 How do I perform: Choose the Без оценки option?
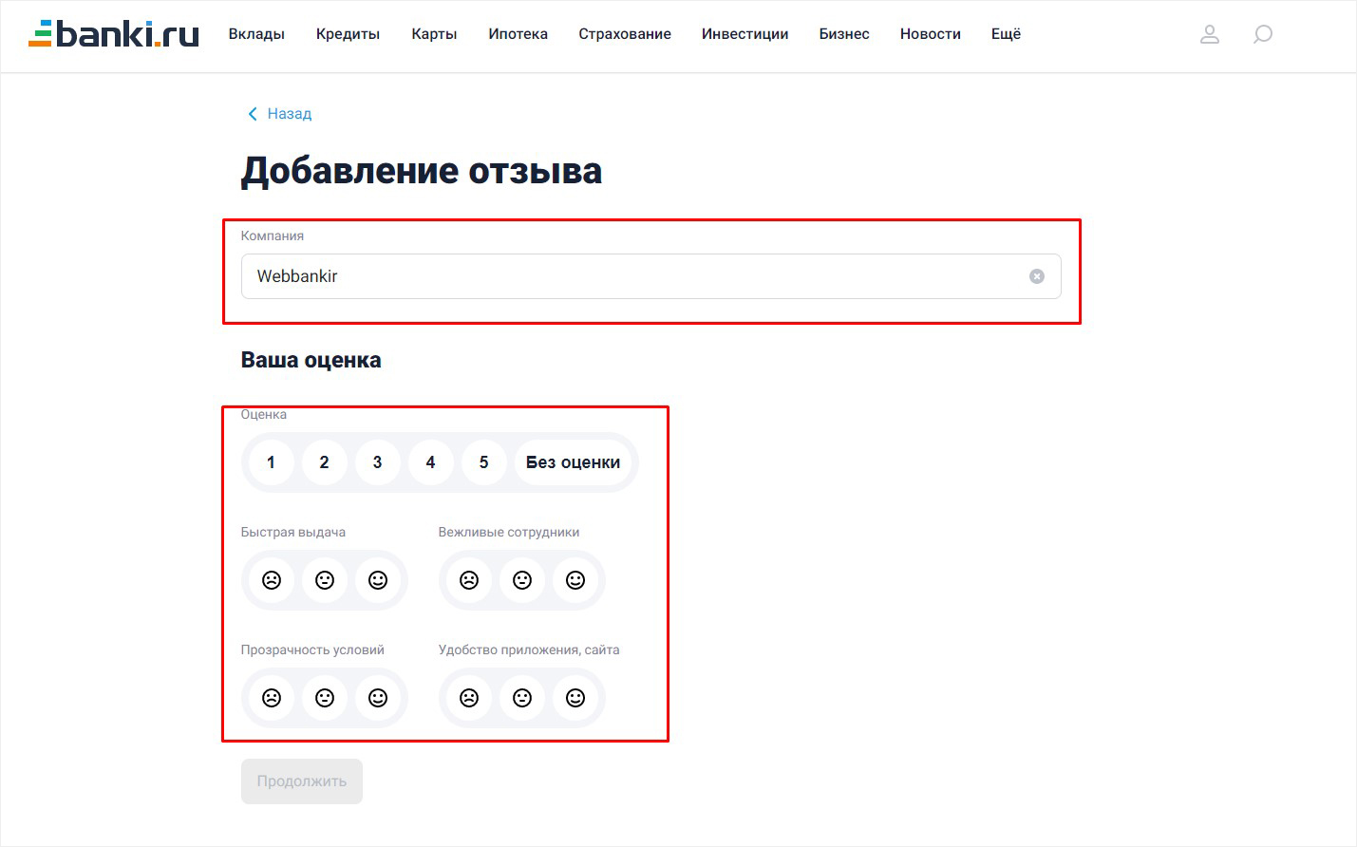pyautogui.click(x=574, y=462)
